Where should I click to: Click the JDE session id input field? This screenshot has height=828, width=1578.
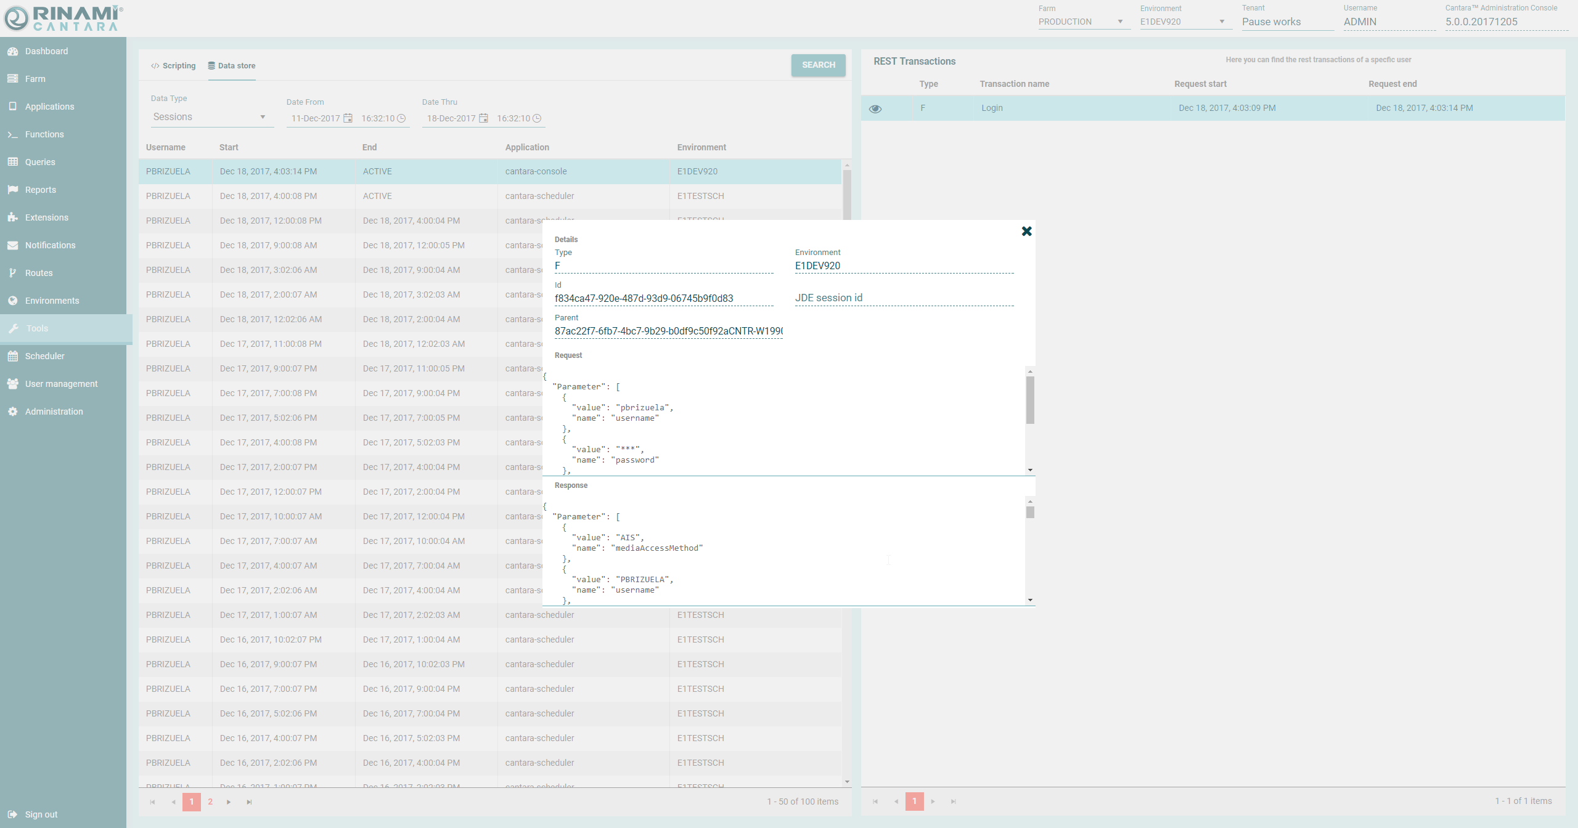[x=904, y=298]
